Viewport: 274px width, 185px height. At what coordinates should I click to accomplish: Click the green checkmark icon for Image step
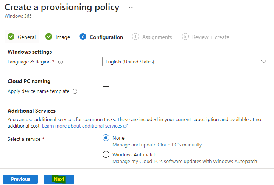click(49, 37)
